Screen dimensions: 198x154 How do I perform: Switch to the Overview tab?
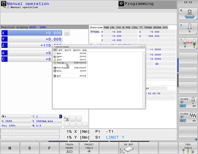pyautogui.click(x=96, y=28)
